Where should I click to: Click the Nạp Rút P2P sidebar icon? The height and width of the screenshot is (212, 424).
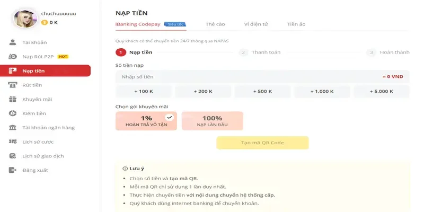pyautogui.click(x=13, y=57)
